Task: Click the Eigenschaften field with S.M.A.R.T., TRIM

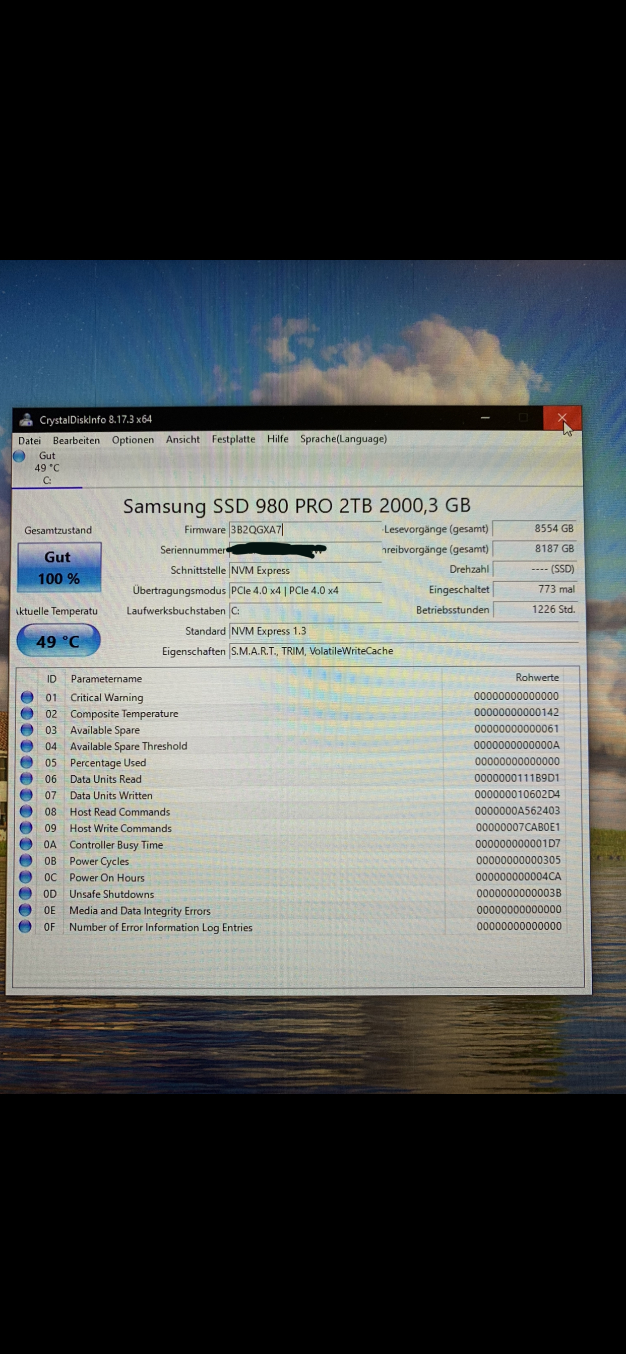Action: tap(404, 651)
